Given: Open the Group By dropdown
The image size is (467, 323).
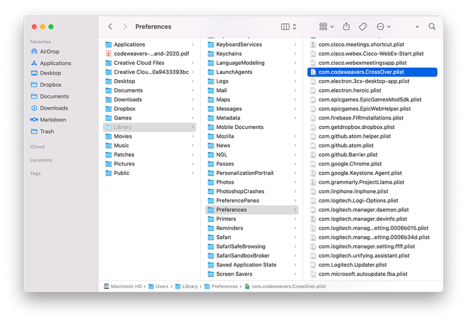Looking at the screenshot, I should [326, 27].
